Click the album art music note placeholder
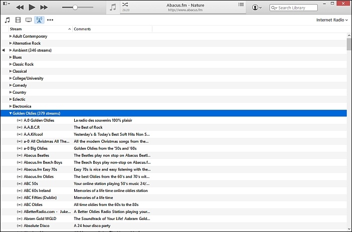 pos(113,8)
